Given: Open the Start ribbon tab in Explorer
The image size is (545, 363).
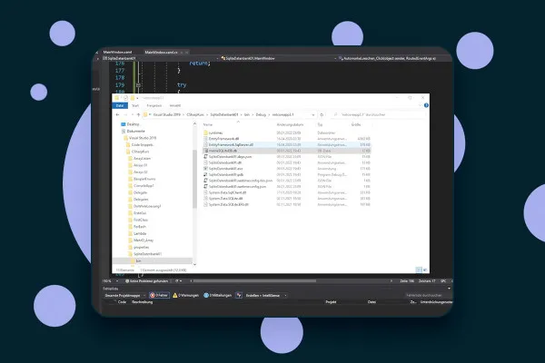Looking at the screenshot, I should (135, 105).
